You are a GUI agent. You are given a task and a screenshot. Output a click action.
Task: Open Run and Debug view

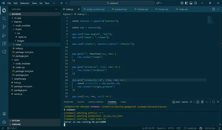click(4, 35)
